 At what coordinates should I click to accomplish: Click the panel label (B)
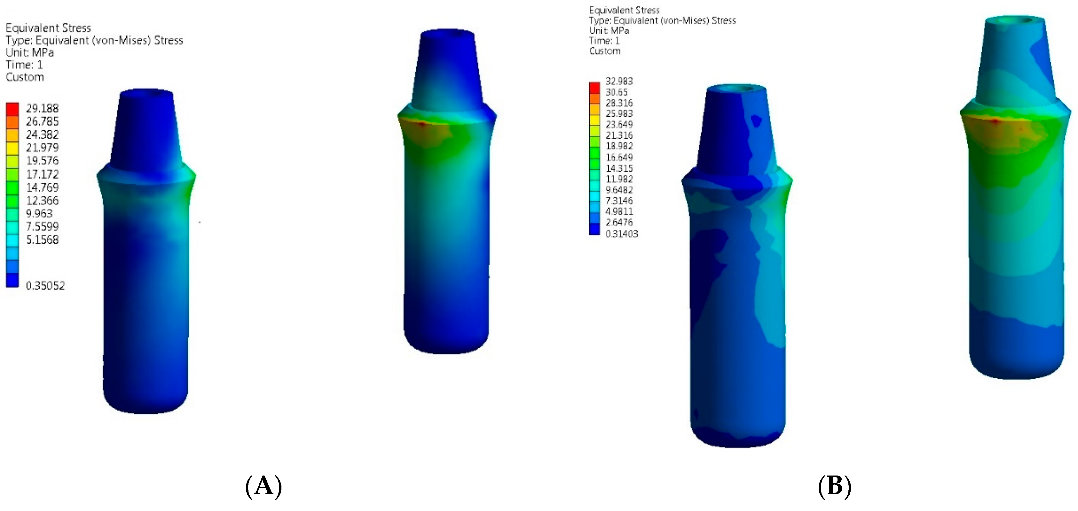click(834, 487)
